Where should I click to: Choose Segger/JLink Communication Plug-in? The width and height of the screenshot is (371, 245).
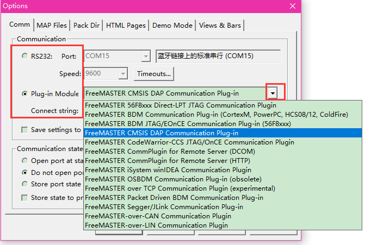tap(223, 206)
